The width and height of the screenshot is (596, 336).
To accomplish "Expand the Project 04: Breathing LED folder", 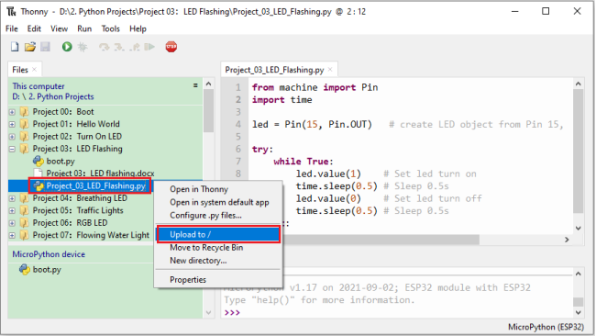I will (12, 198).
